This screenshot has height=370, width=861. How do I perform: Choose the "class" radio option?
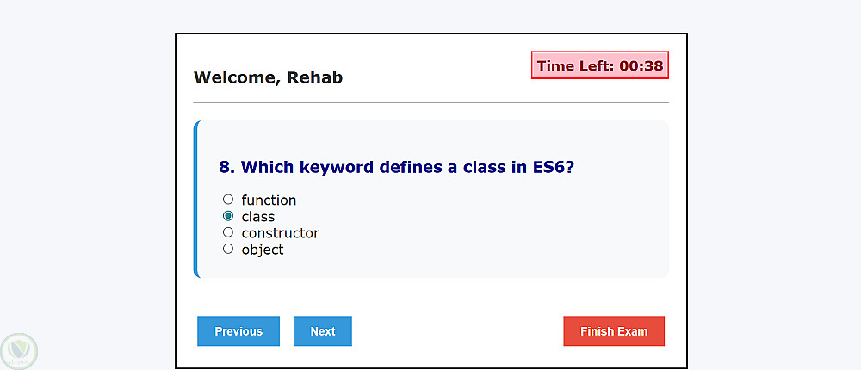pos(228,216)
